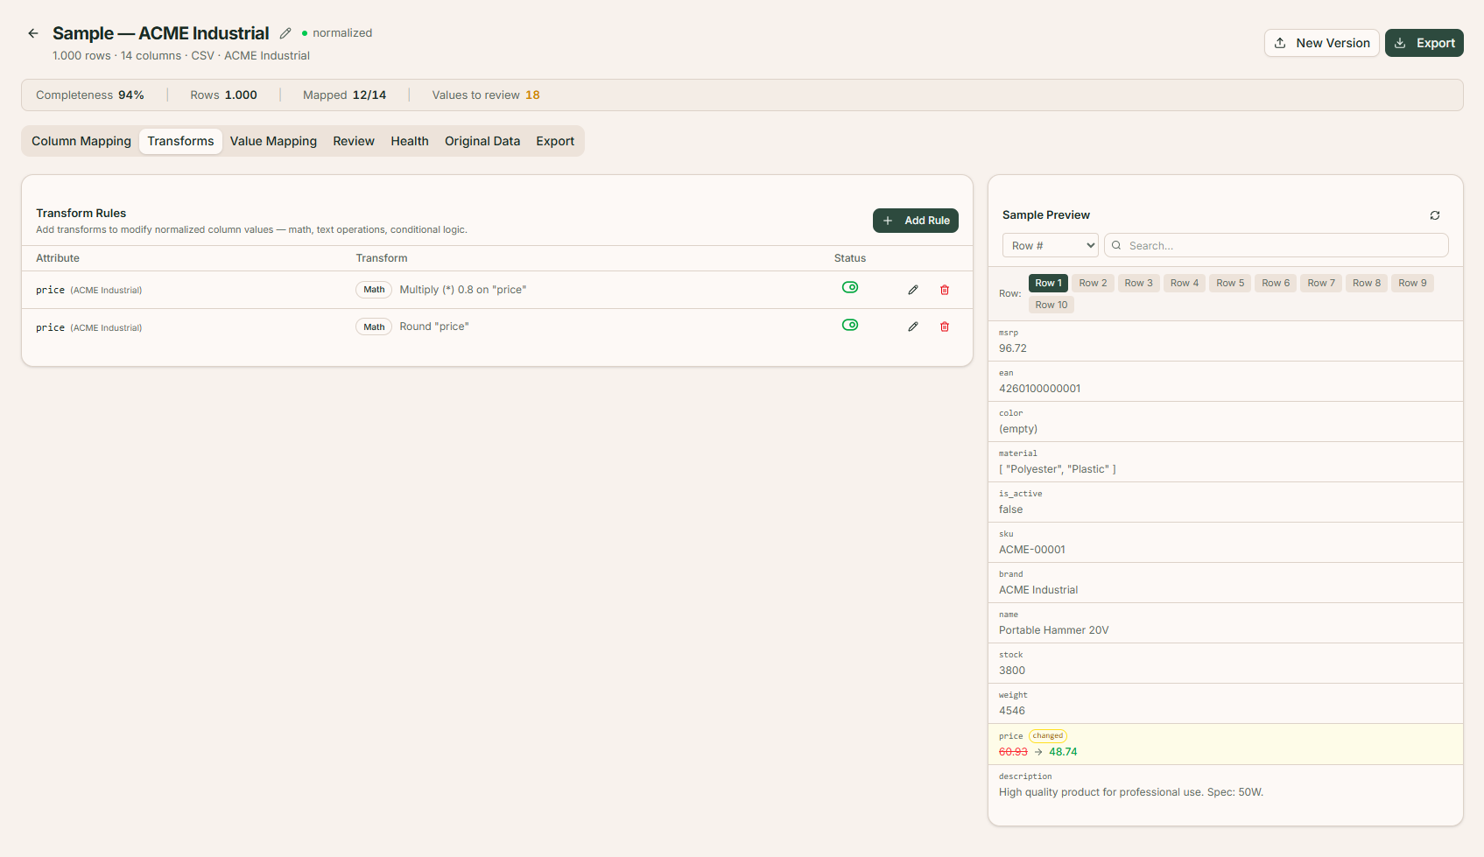Screen dimensions: 1484x857
Task: Delete the Multiply price transform rule
Action: pyautogui.click(x=945, y=290)
